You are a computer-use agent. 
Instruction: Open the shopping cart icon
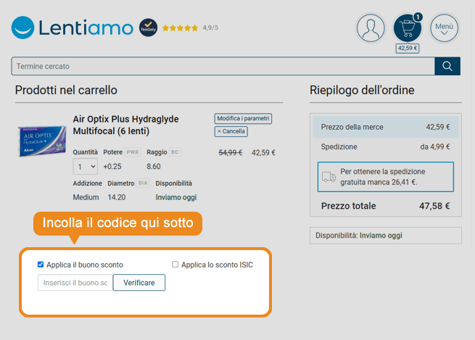(408, 28)
